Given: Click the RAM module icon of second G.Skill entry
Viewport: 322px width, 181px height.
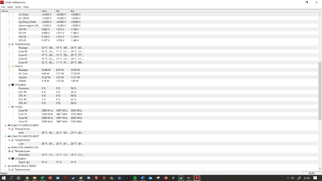Looking at the screenshot, I should (x=9, y=136).
